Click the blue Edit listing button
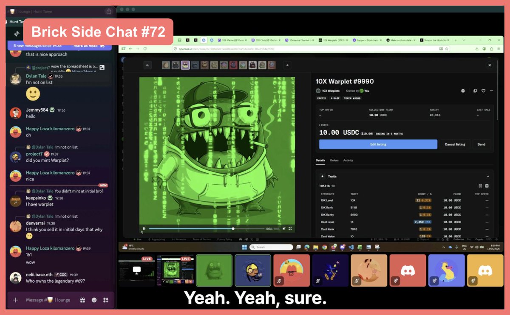The image size is (510, 315). (378, 144)
